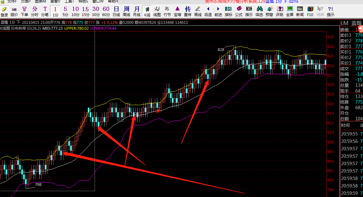Open the 预警 bell alert settings
363x197 pixels.
[269, 11]
